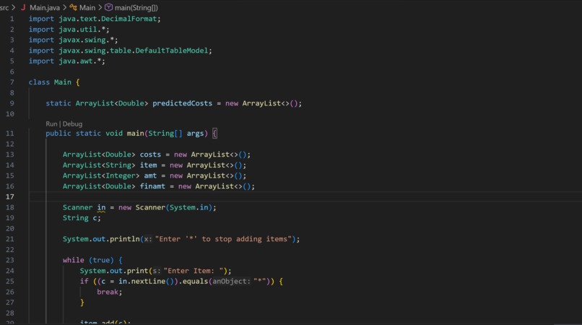The width and height of the screenshot is (582, 325).
Task: Click line number 23 in the gutter
Action: point(10,260)
